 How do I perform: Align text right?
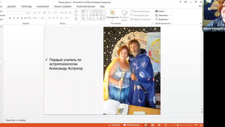[x=57, y=18]
